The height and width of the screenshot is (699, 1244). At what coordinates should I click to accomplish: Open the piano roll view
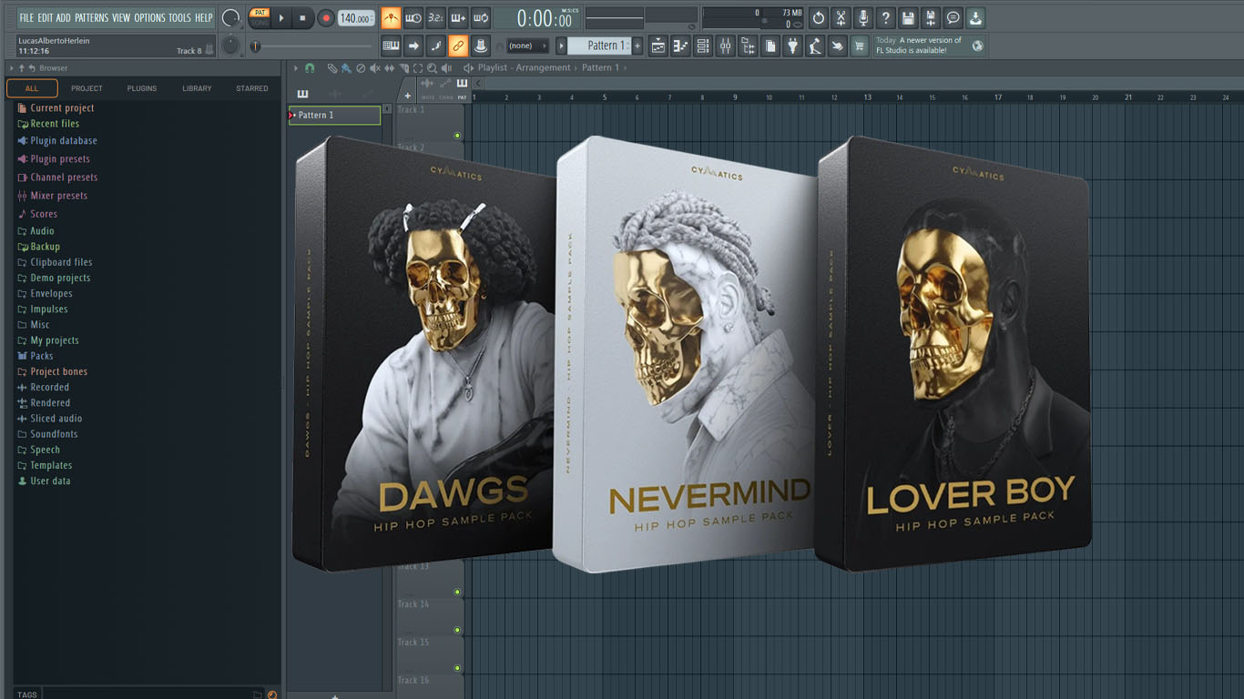coord(680,46)
